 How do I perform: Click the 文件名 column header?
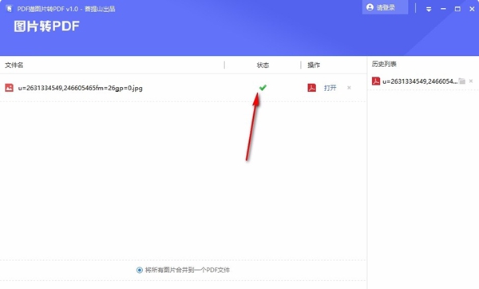coord(14,65)
